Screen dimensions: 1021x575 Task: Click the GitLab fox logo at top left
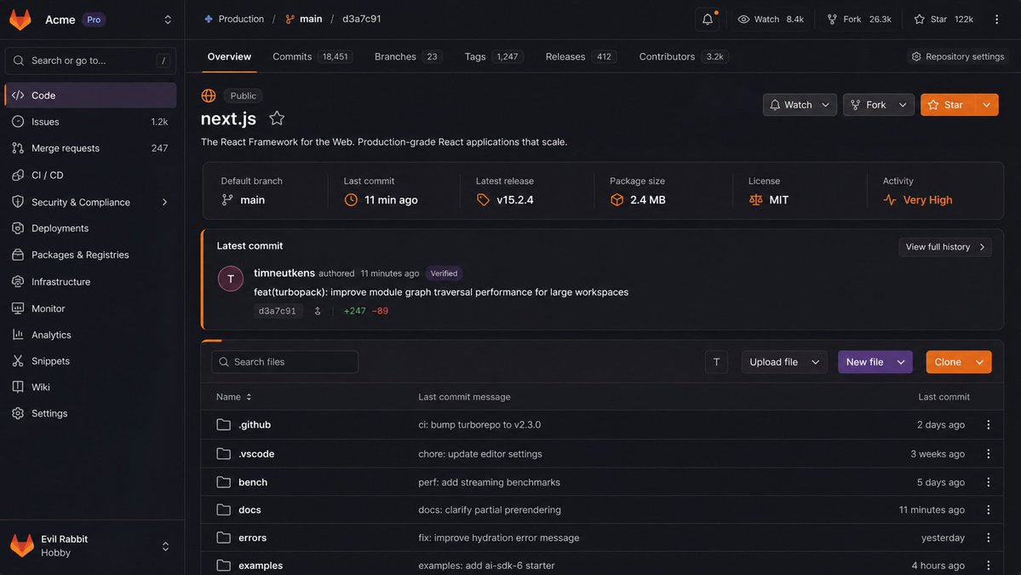[x=20, y=20]
